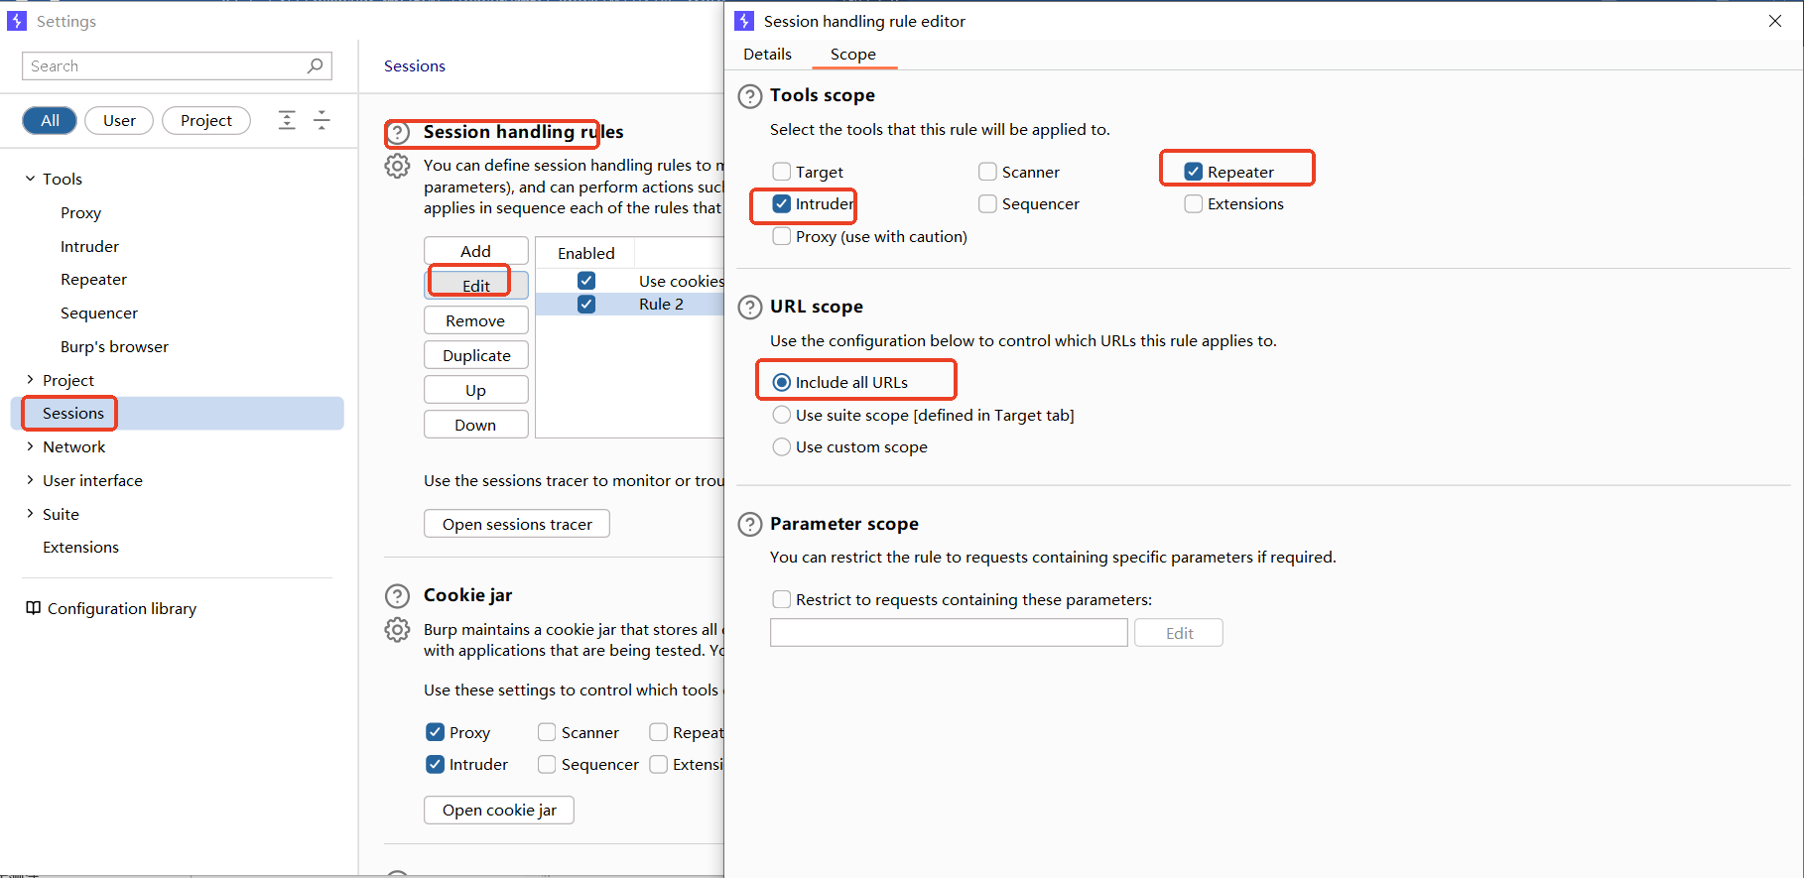Open sessions tracer
This screenshot has width=1804, height=878.
[517, 524]
